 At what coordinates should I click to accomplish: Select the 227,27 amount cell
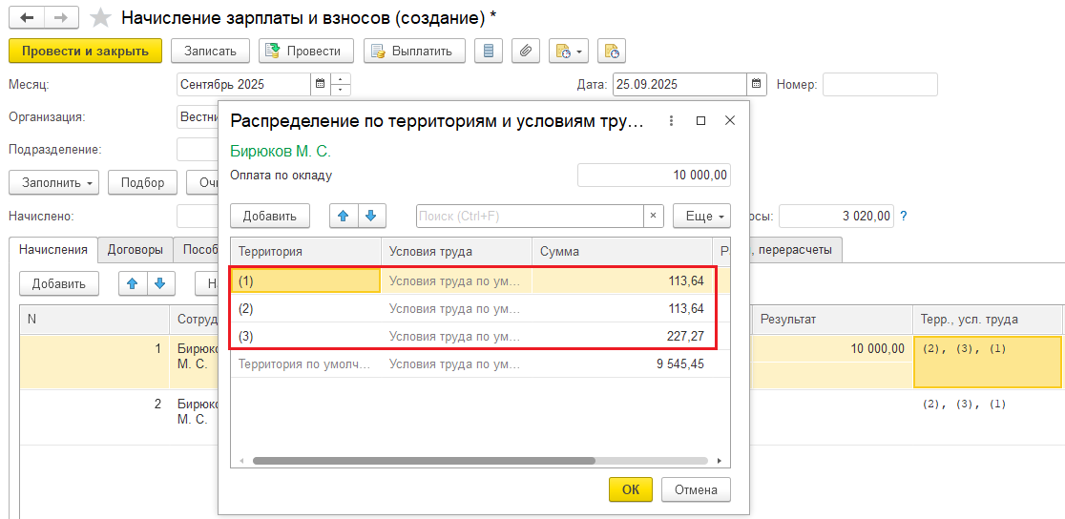tap(621, 336)
